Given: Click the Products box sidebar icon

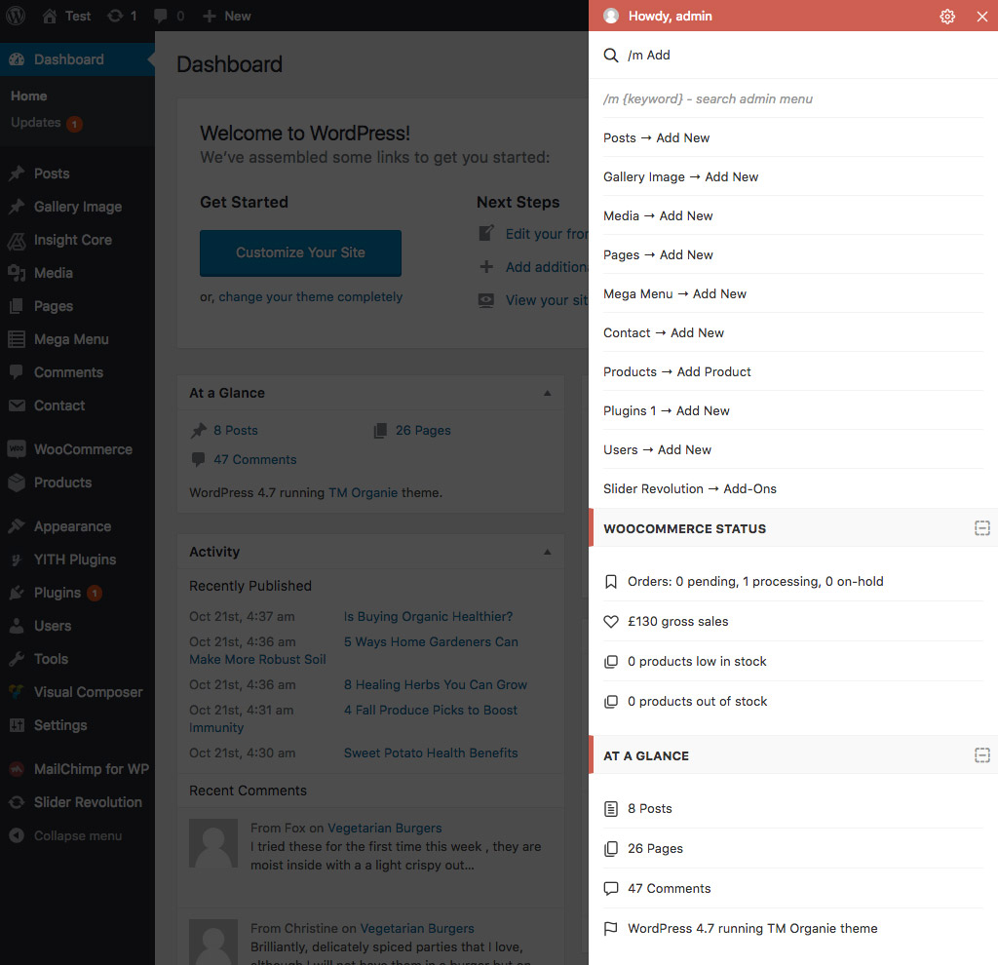Looking at the screenshot, I should pyautogui.click(x=17, y=482).
